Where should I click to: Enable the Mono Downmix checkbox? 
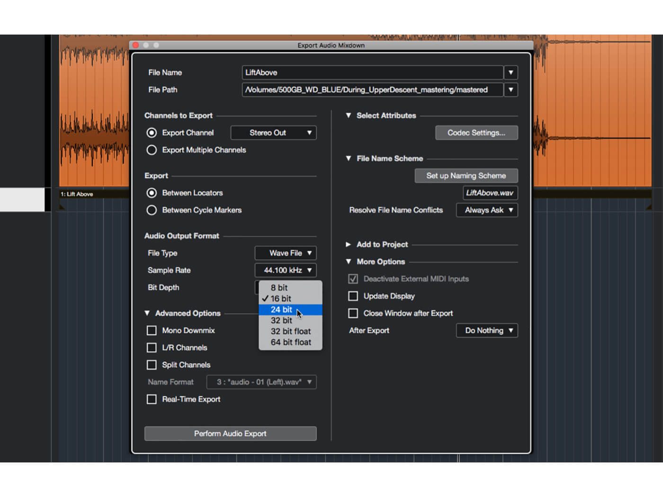(152, 330)
